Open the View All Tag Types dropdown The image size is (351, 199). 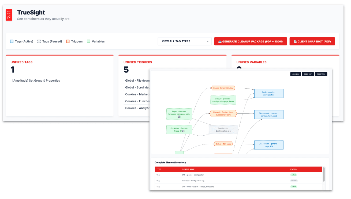(x=185, y=41)
